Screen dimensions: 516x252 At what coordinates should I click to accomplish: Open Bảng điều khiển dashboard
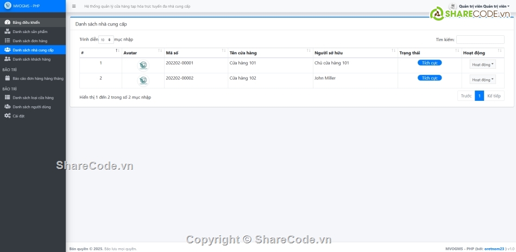(x=26, y=23)
